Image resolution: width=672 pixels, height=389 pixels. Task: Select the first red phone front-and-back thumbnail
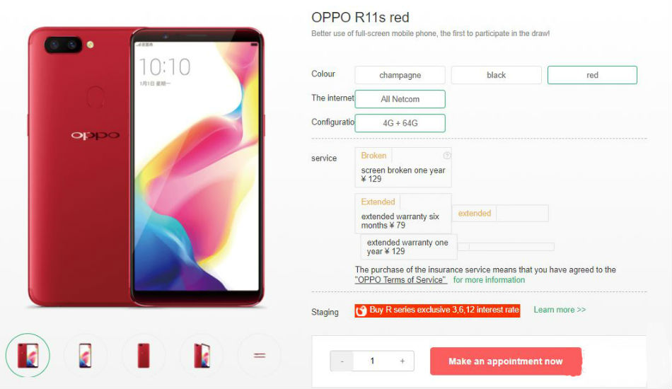28,355
